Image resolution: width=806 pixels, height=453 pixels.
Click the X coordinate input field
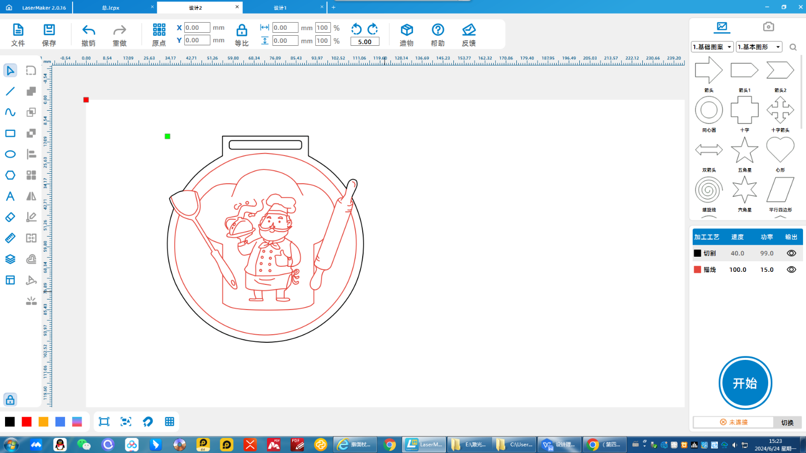pos(196,28)
